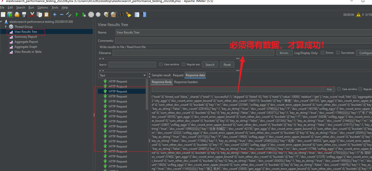Click the results Search text field
This screenshot has width=372, height=171.
click(132, 65)
